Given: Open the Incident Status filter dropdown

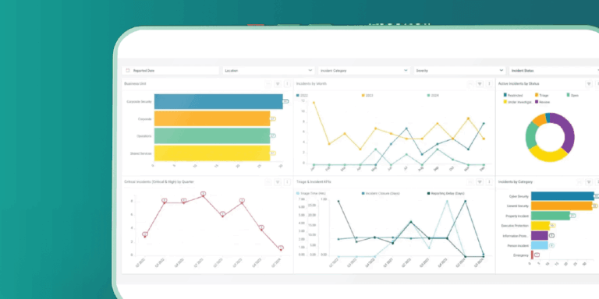Looking at the screenshot, I should coord(554,71).
